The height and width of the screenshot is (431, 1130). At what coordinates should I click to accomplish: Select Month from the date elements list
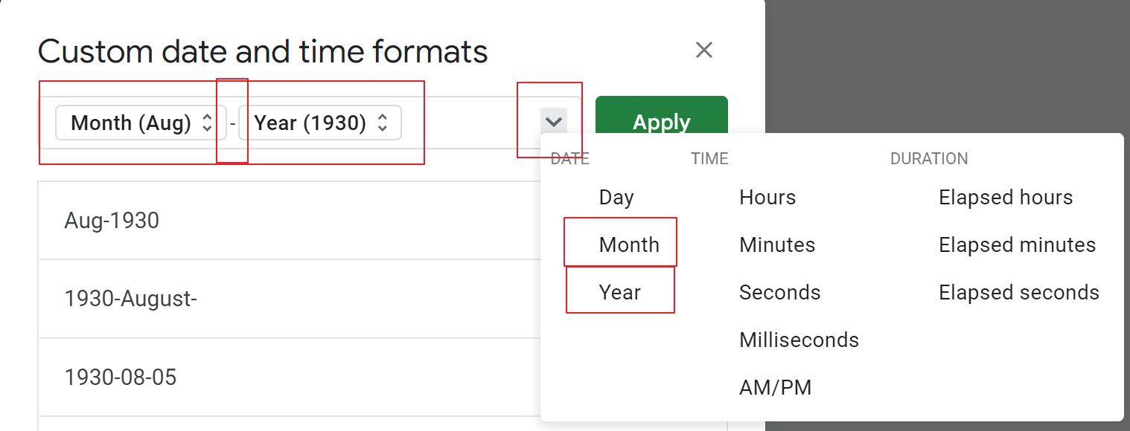[630, 244]
